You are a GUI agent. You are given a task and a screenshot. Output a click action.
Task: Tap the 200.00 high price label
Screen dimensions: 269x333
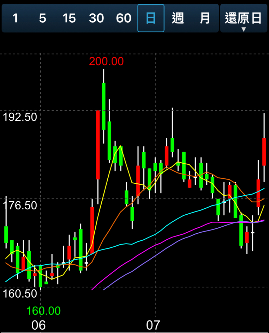coord(106,61)
